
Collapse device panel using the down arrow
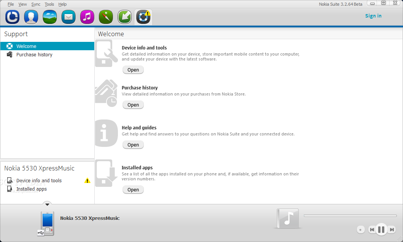[x=47, y=205]
